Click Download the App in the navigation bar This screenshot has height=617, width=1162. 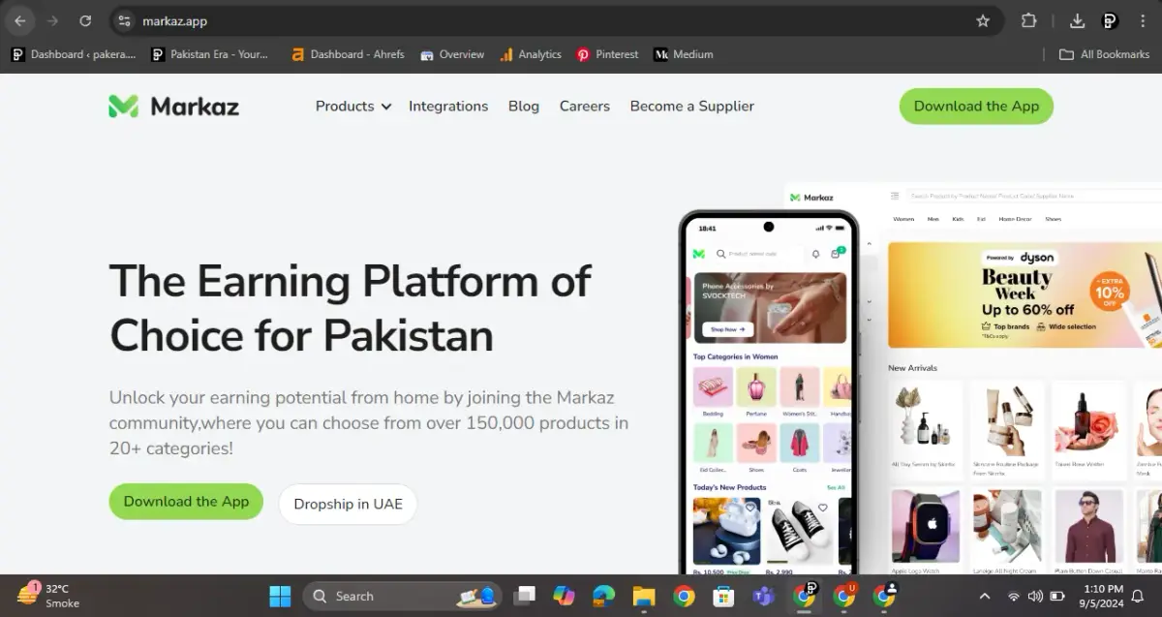[x=976, y=106]
